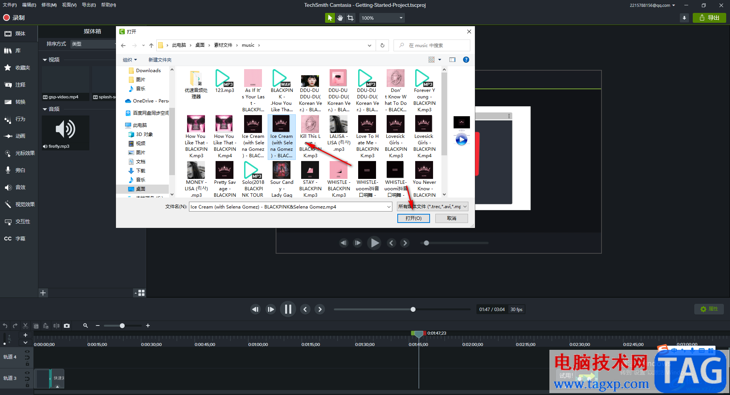Adjust the timeline zoom slider handle
730x395 pixels.
click(122, 325)
